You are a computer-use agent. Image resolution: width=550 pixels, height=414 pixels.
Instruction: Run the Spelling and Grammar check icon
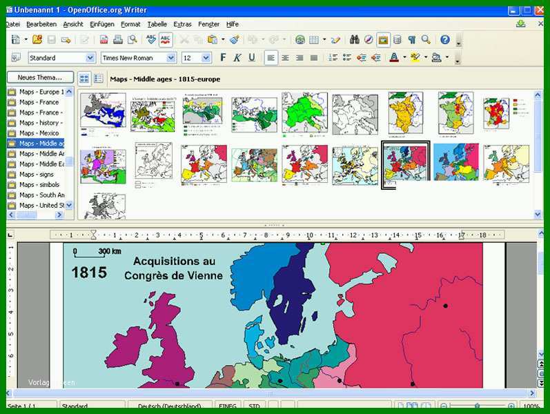tap(151, 39)
